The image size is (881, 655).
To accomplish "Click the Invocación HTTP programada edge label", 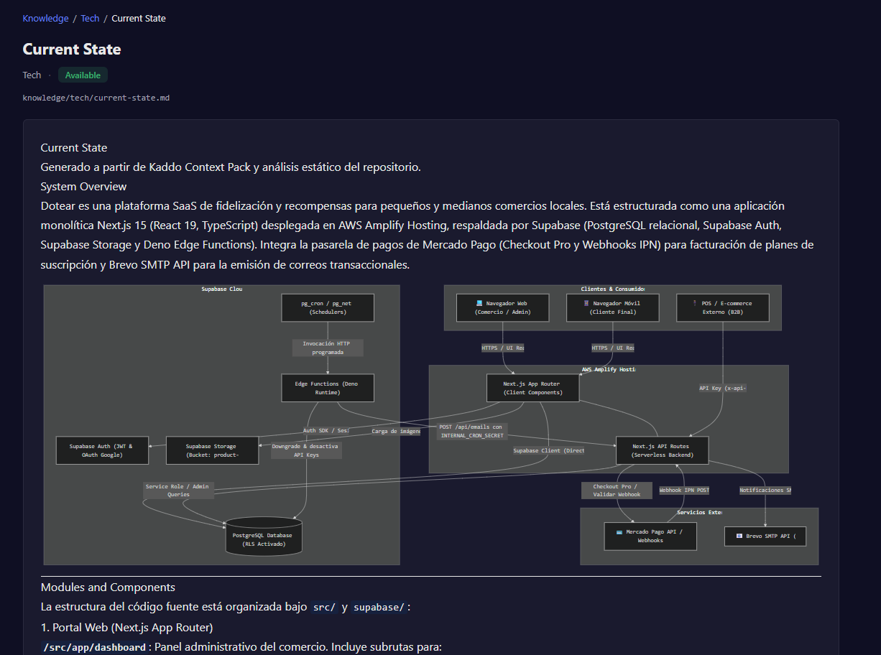I will 328,348.
